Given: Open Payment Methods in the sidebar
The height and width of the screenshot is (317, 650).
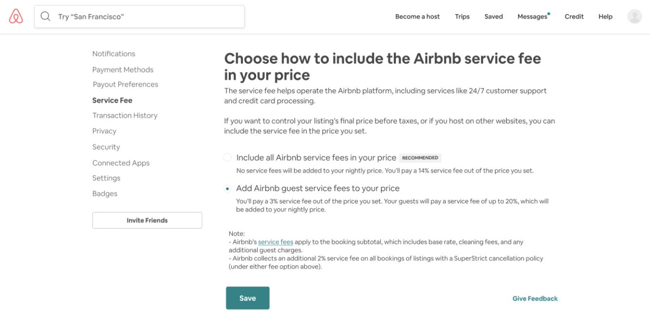Looking at the screenshot, I should (123, 70).
